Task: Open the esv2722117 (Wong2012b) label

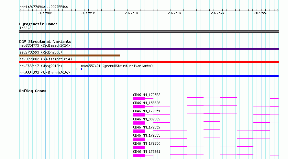Action: pos(41,66)
